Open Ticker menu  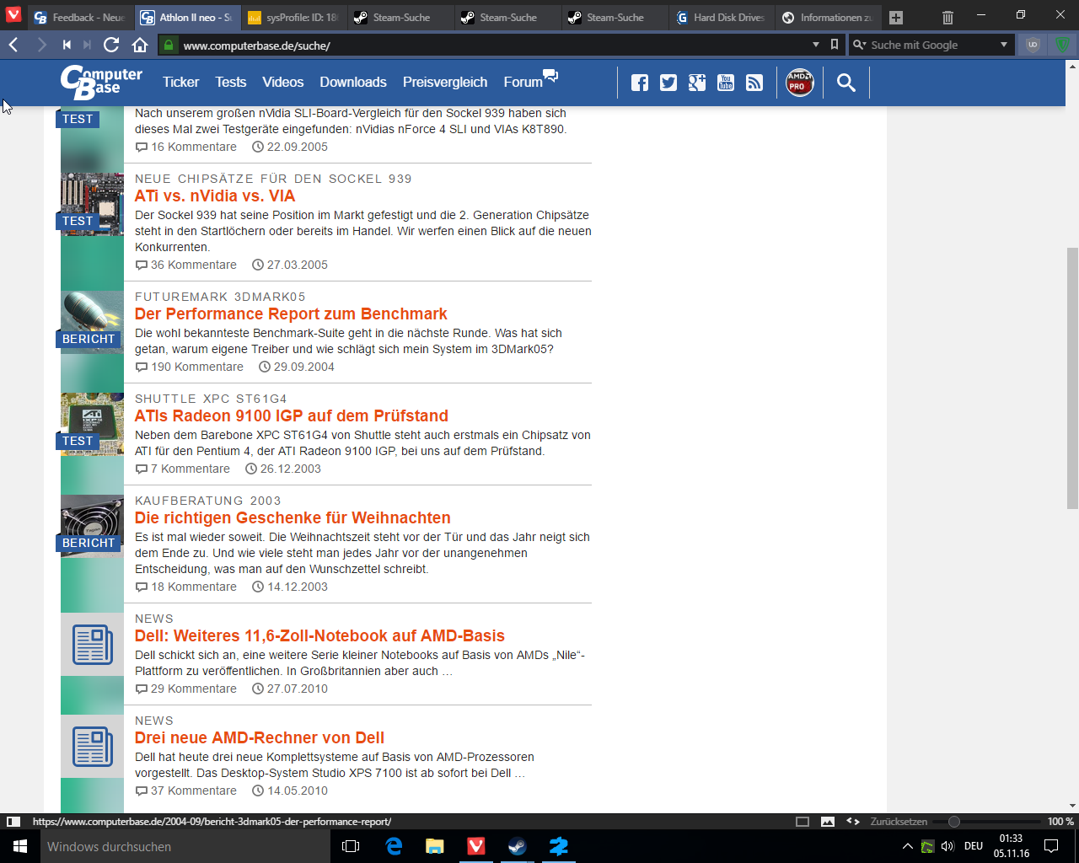point(180,82)
